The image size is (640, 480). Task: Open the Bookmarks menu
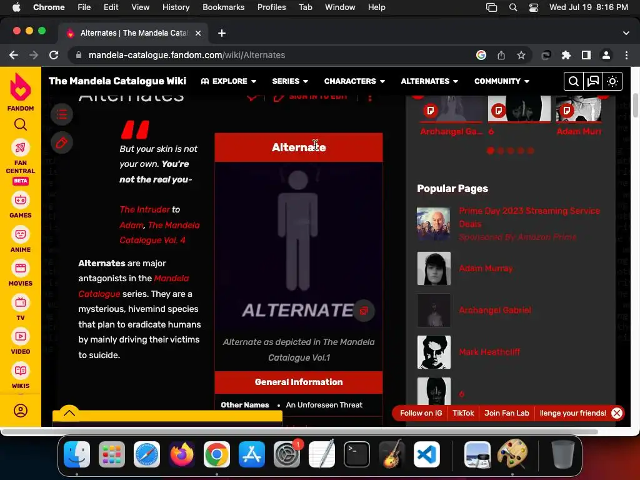click(223, 7)
